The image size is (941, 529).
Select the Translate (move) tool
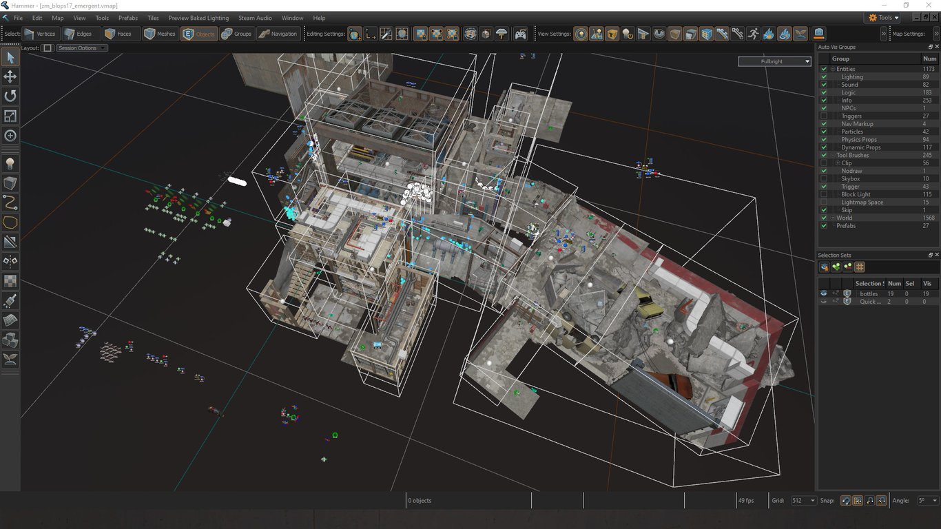10,76
